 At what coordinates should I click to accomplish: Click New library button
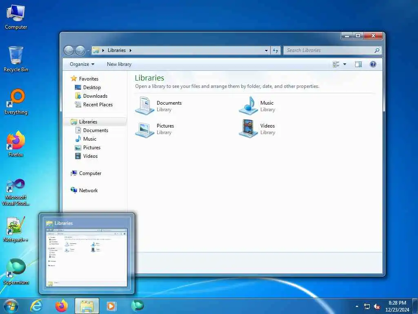pos(119,64)
